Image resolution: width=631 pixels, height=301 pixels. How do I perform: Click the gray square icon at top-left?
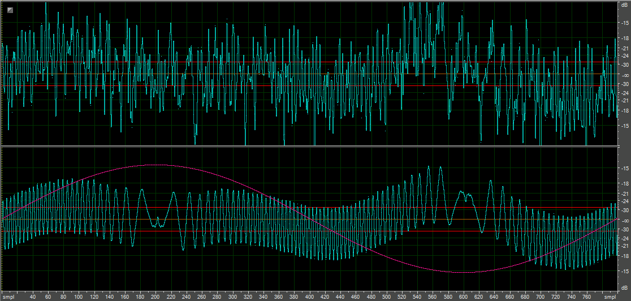(x=10, y=10)
